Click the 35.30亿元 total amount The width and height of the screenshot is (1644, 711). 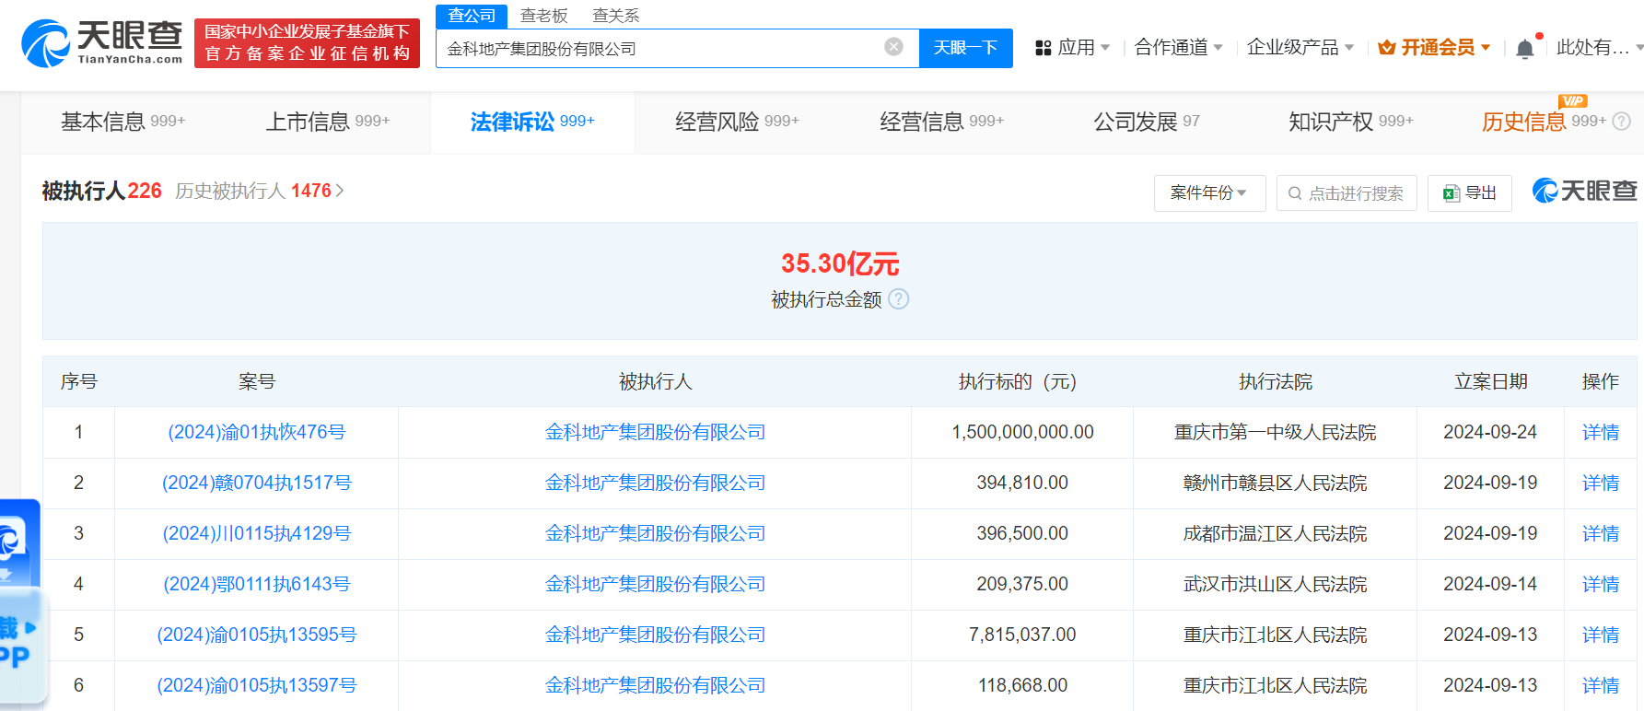(x=840, y=263)
